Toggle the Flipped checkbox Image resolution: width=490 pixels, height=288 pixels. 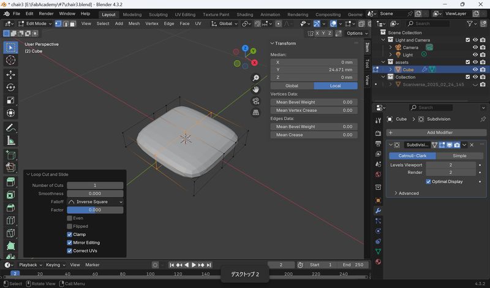pos(70,226)
